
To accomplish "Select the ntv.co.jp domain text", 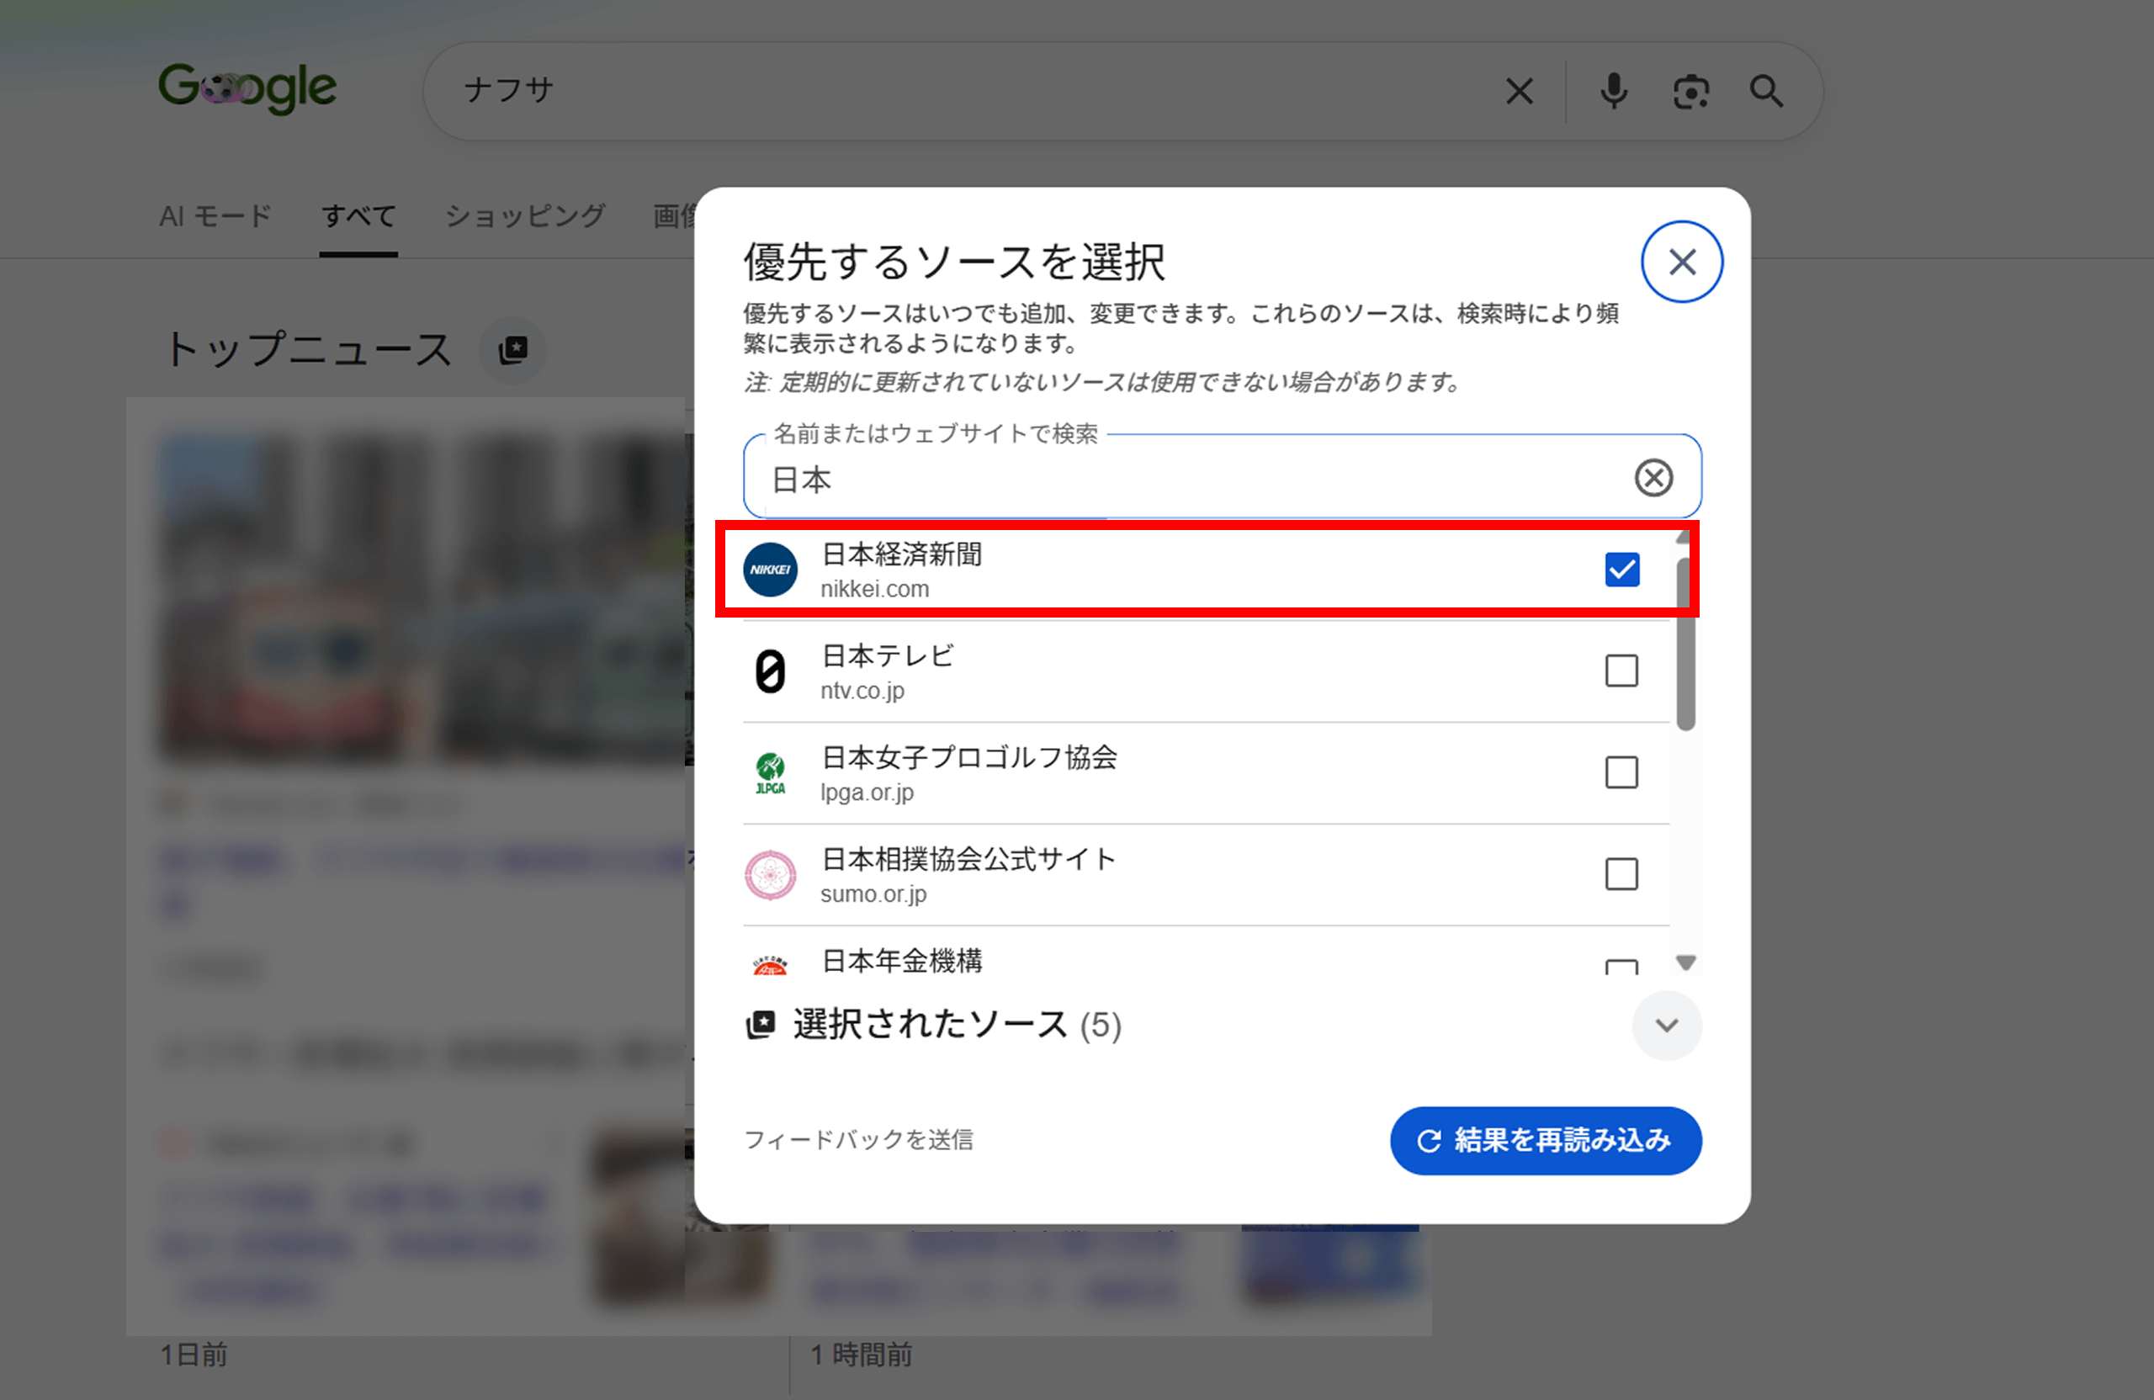I will tap(862, 691).
